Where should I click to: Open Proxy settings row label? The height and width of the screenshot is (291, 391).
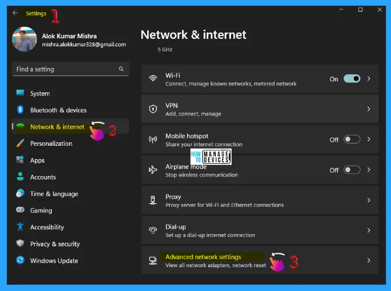[173, 197]
